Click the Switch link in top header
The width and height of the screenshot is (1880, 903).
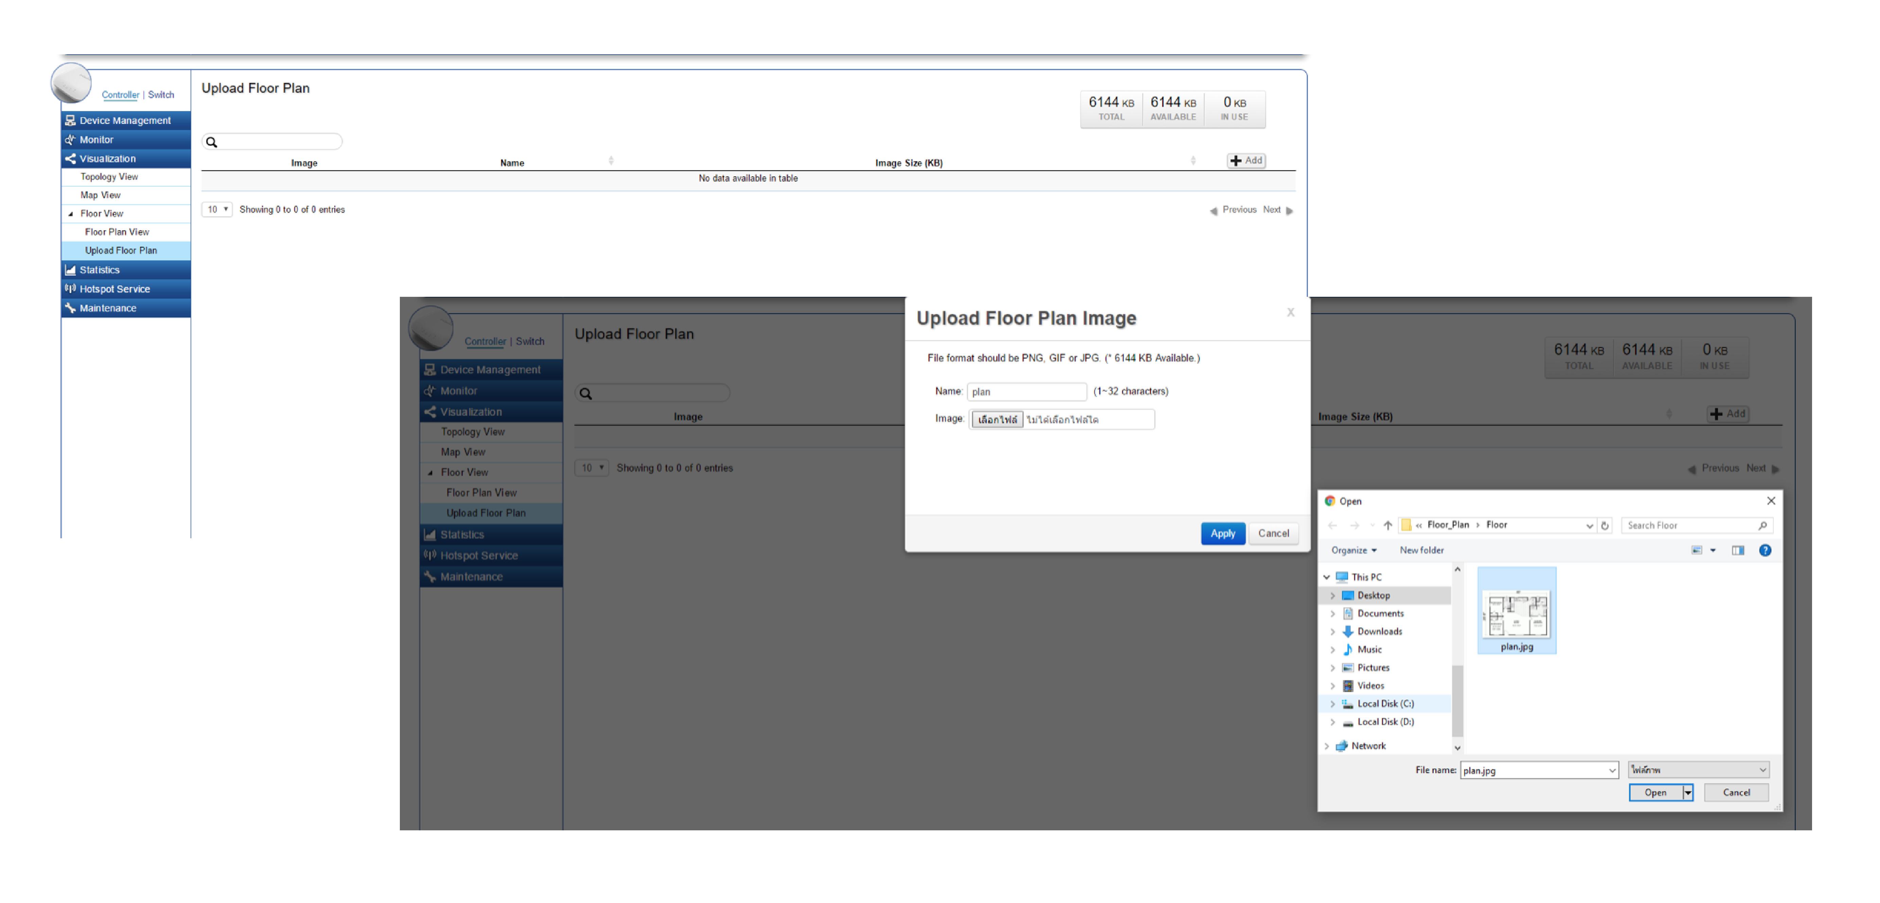[161, 95]
